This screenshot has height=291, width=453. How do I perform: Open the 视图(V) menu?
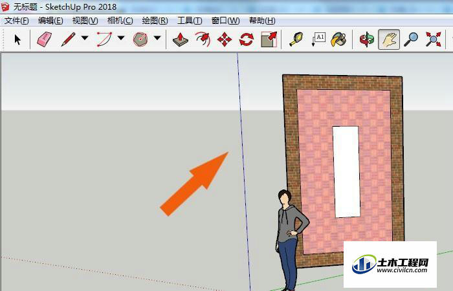(85, 21)
